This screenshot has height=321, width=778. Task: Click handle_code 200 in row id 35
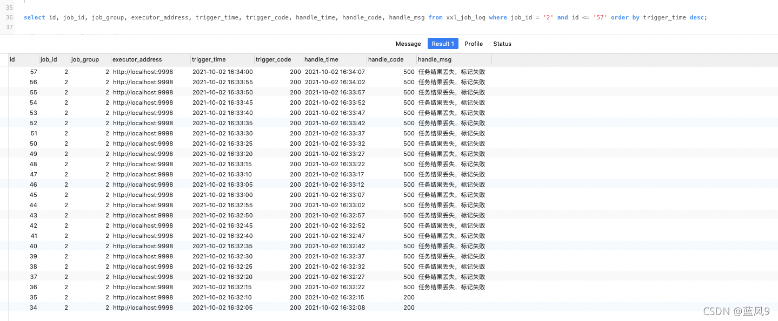pos(409,297)
